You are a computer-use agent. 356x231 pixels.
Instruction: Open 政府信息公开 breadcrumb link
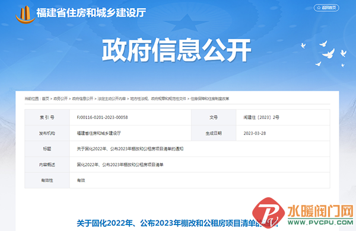pos(82,98)
